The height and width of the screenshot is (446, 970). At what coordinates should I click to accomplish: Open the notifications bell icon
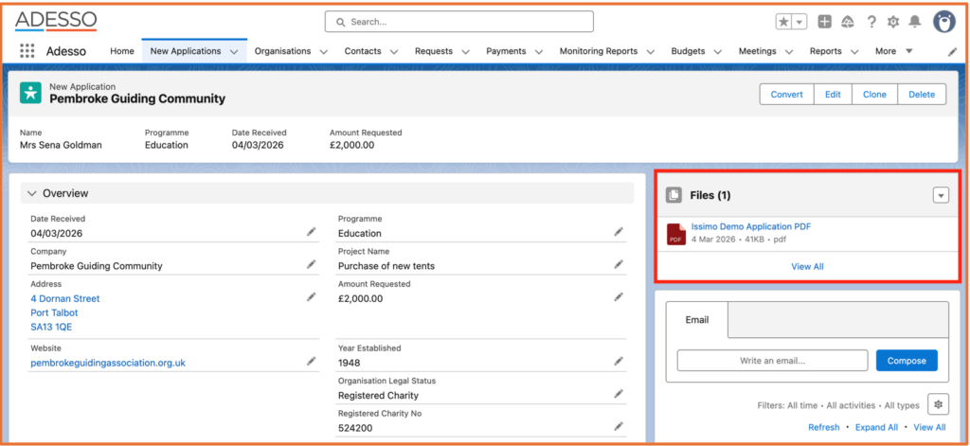click(x=915, y=22)
